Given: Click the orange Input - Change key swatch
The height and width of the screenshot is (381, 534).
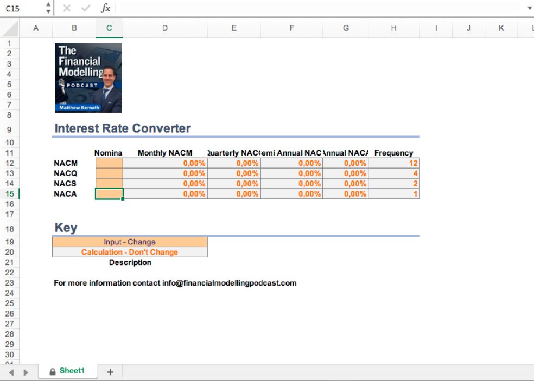Looking at the screenshot, I should point(130,242).
